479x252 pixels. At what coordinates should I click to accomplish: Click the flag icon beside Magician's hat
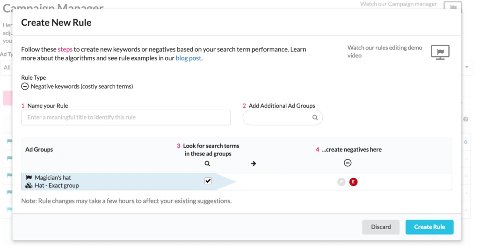click(29, 178)
